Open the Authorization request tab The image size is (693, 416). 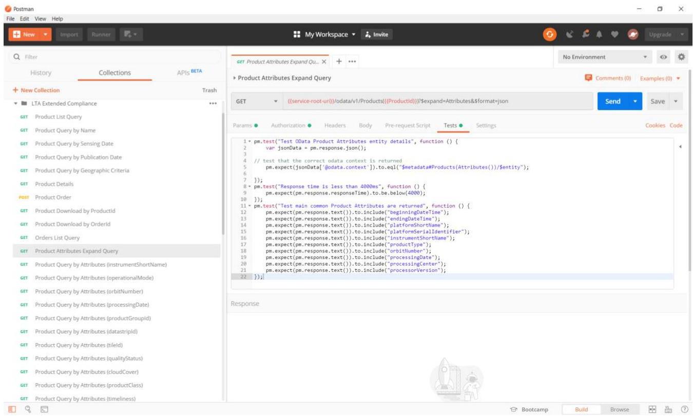[292, 125]
